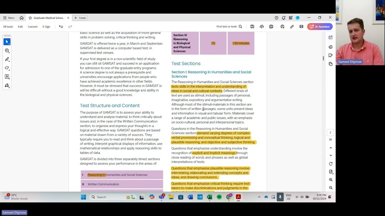Close the Graduate Medical School tab
The image size is (385, 216).
pyautogui.click(x=68, y=18)
